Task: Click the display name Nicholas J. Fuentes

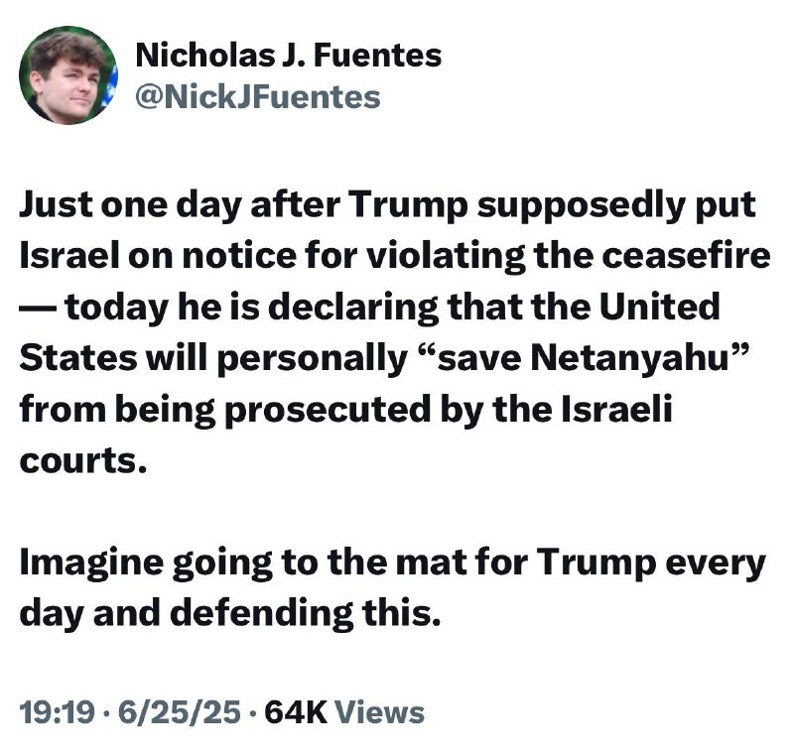Action: [x=289, y=56]
